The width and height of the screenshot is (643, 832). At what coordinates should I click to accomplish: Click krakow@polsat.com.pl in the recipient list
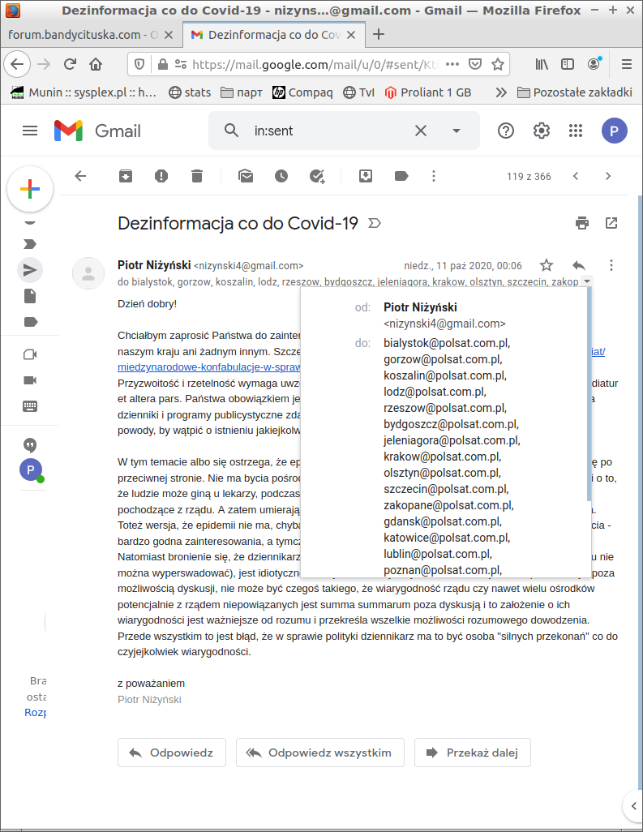click(x=442, y=457)
